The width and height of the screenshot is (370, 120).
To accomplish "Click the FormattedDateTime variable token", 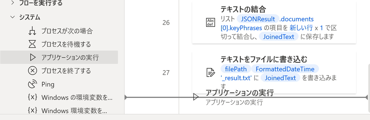I will click(x=285, y=69).
